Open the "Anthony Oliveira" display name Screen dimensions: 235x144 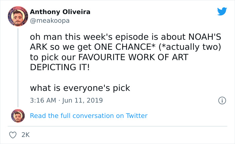[60, 12]
